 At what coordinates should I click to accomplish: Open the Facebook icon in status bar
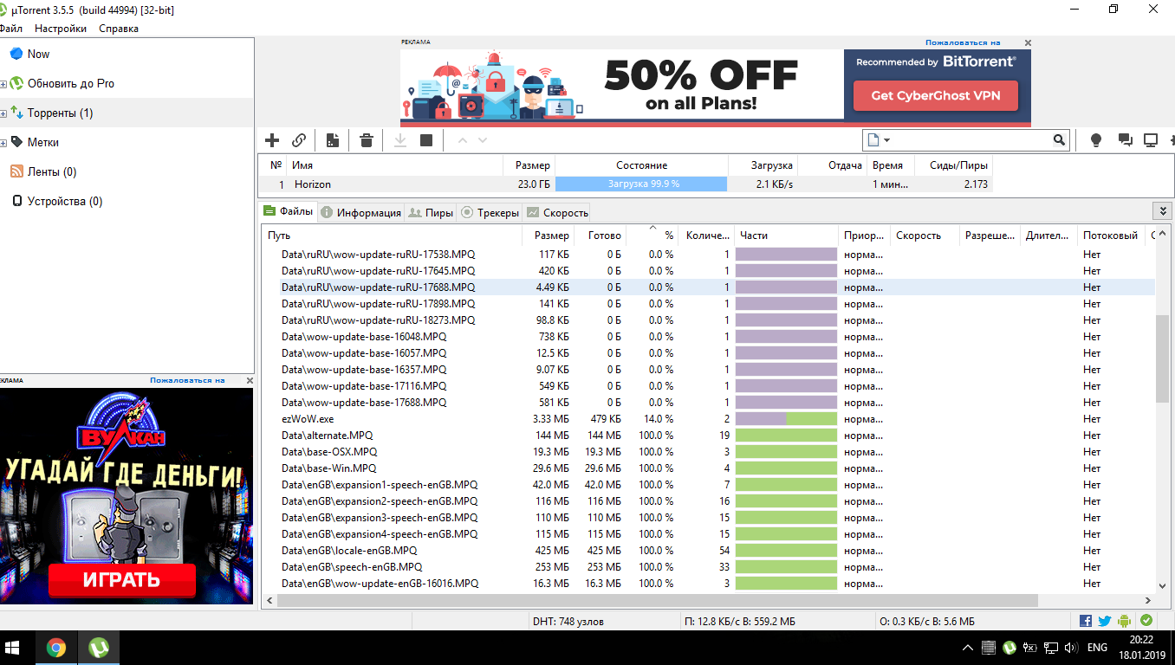(1086, 621)
